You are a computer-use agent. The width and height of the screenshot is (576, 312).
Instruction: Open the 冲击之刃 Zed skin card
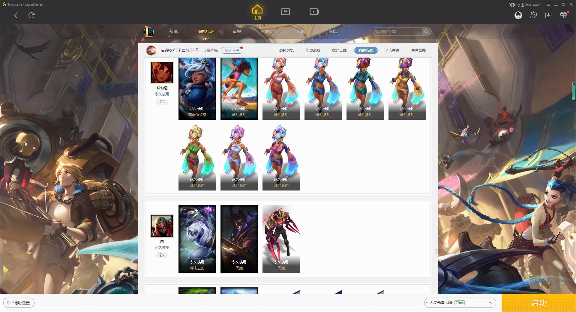(x=197, y=239)
